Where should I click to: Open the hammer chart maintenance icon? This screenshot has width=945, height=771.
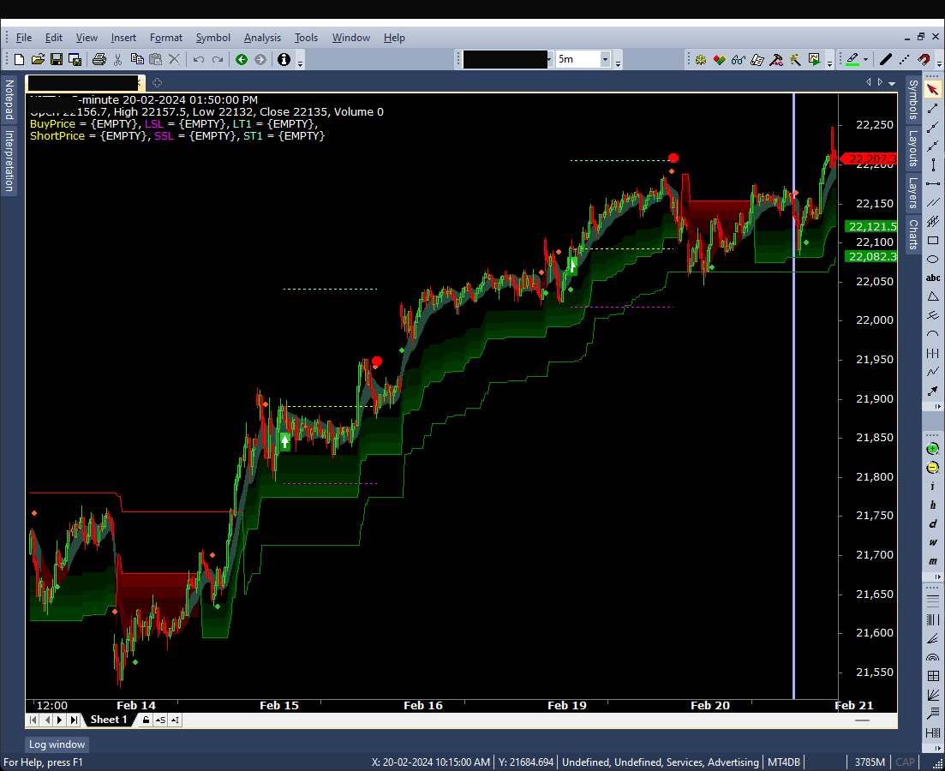(x=776, y=60)
